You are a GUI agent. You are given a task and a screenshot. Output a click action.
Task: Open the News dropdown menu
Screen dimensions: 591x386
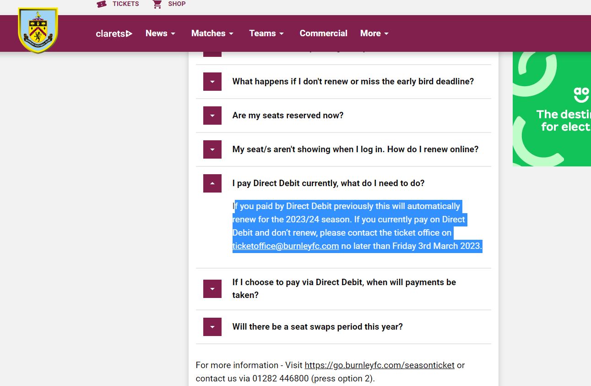coord(160,33)
